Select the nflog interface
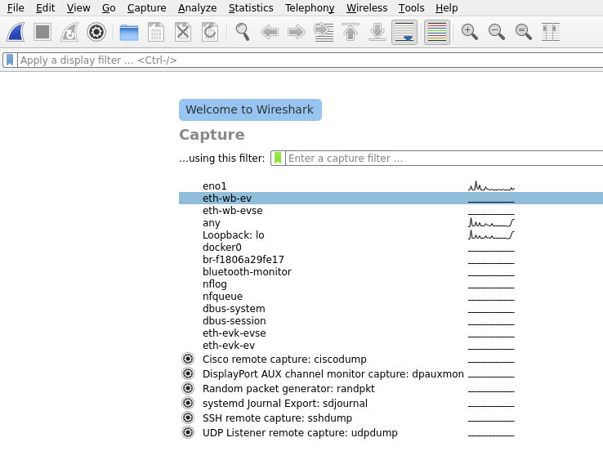 (391, 284)
